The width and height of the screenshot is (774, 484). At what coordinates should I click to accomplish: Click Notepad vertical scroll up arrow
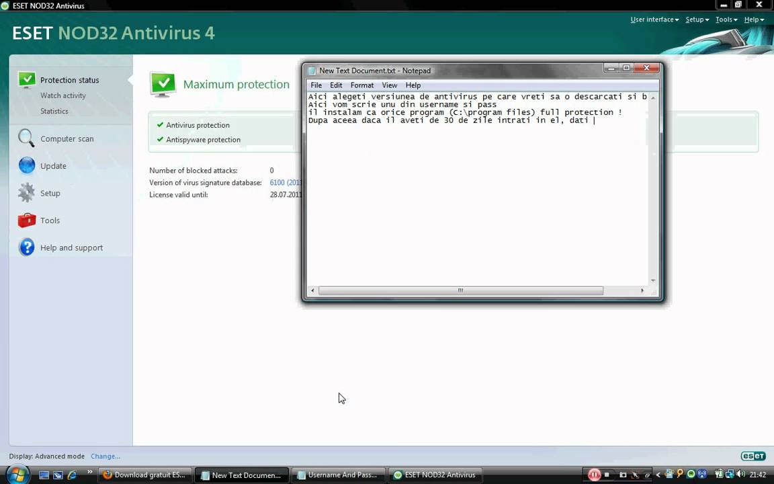click(x=653, y=97)
